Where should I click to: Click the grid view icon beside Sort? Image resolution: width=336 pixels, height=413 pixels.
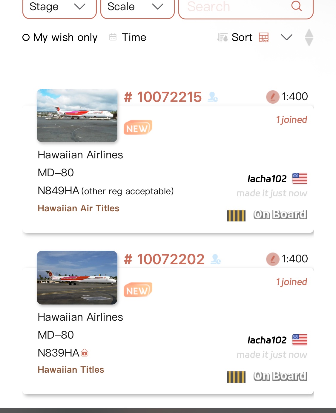point(264,37)
